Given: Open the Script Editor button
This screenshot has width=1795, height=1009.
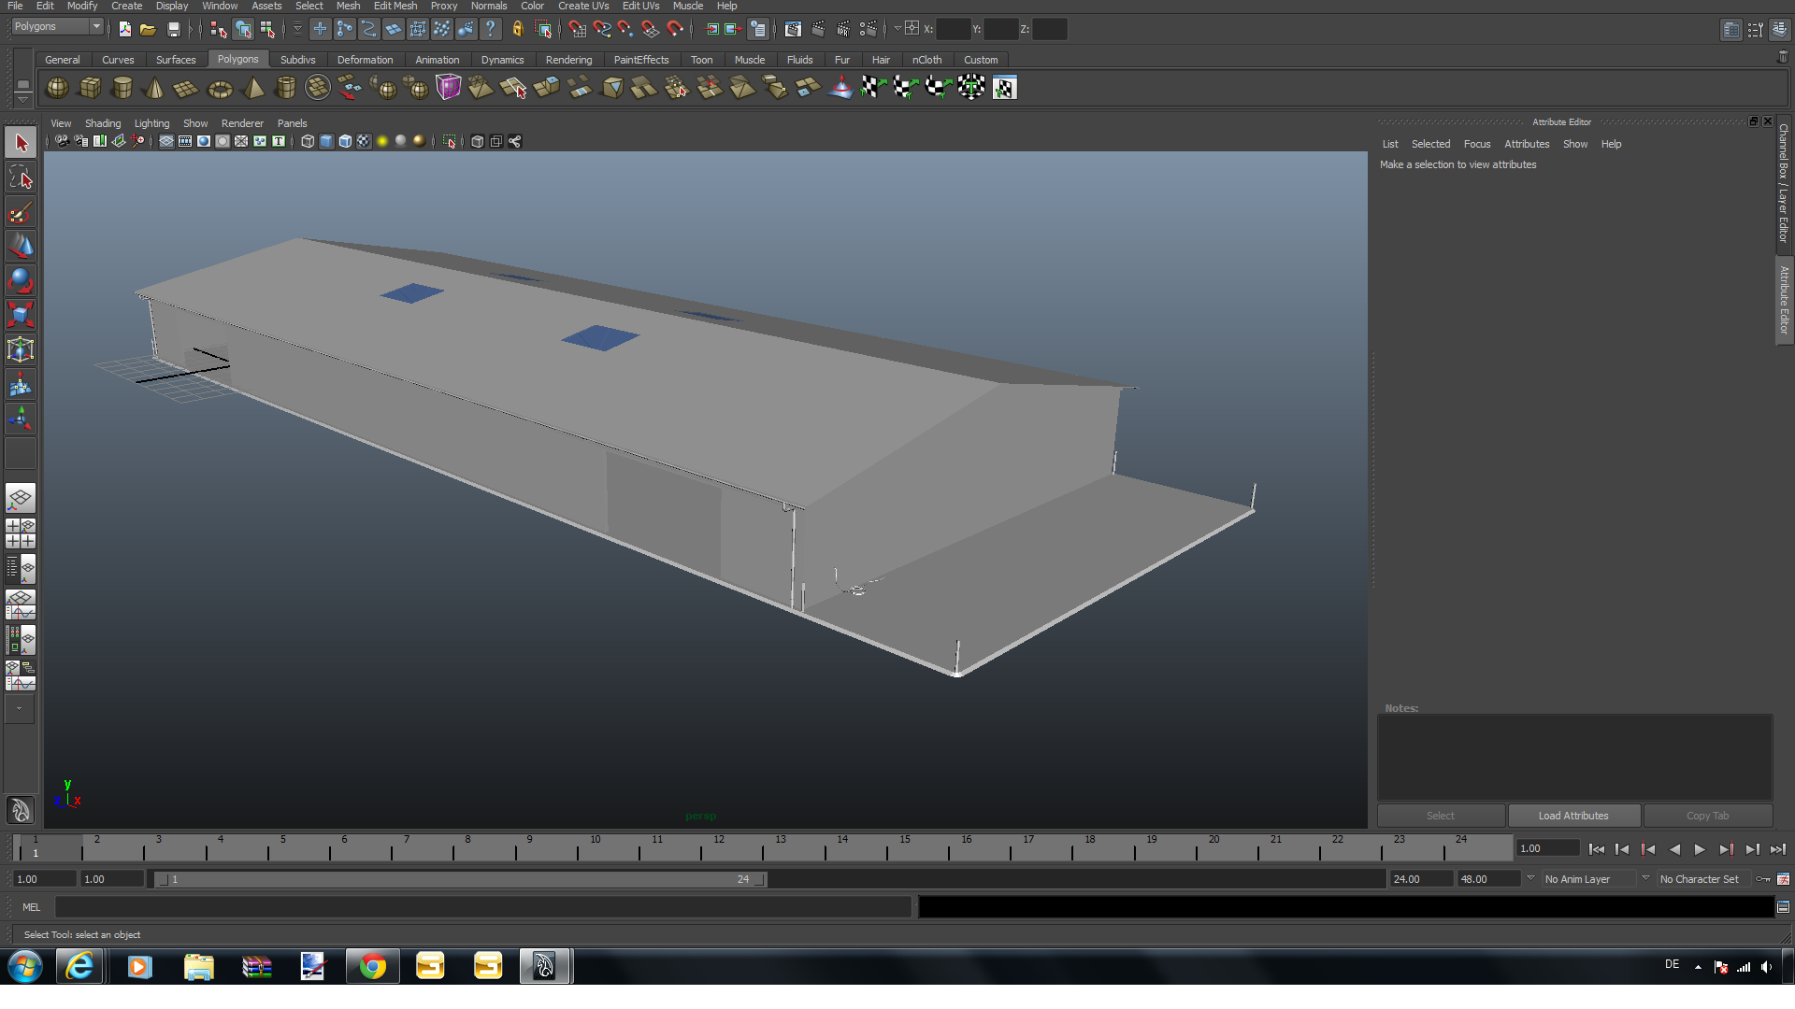Looking at the screenshot, I should 1783,907.
